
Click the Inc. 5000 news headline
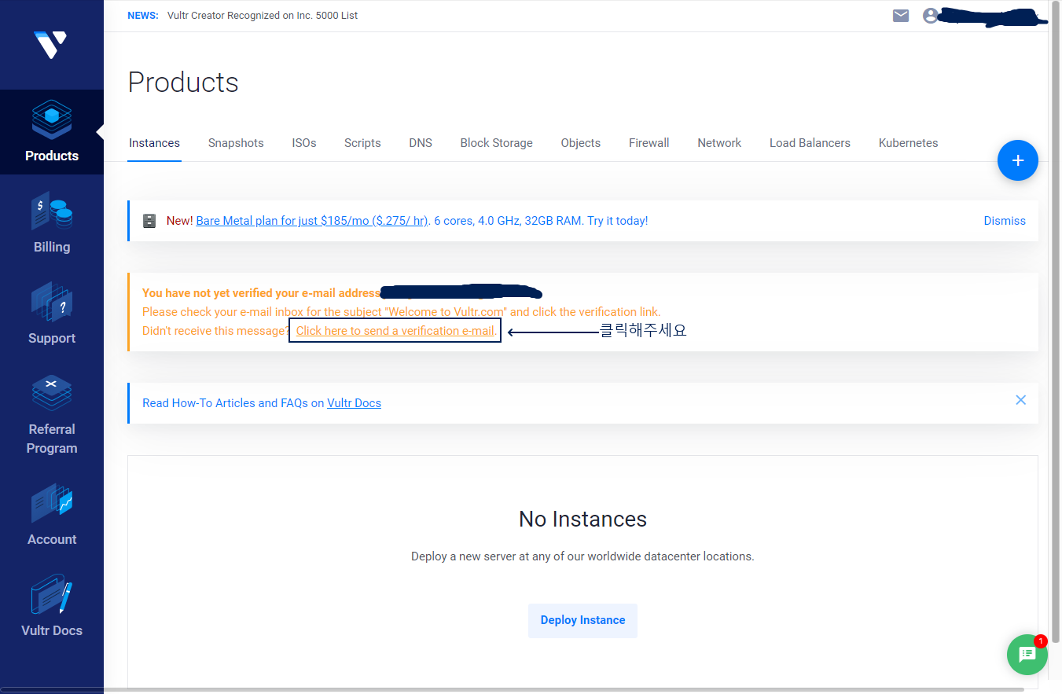click(263, 16)
